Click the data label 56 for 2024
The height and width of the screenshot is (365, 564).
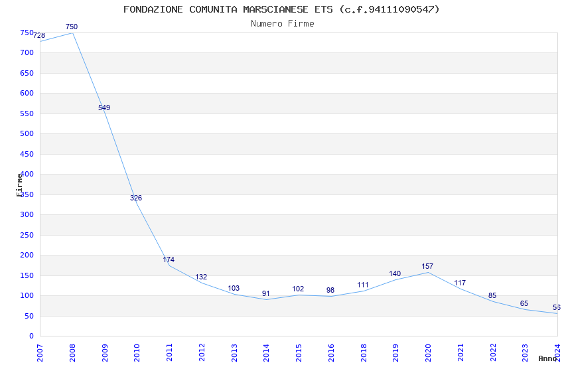pos(557,307)
